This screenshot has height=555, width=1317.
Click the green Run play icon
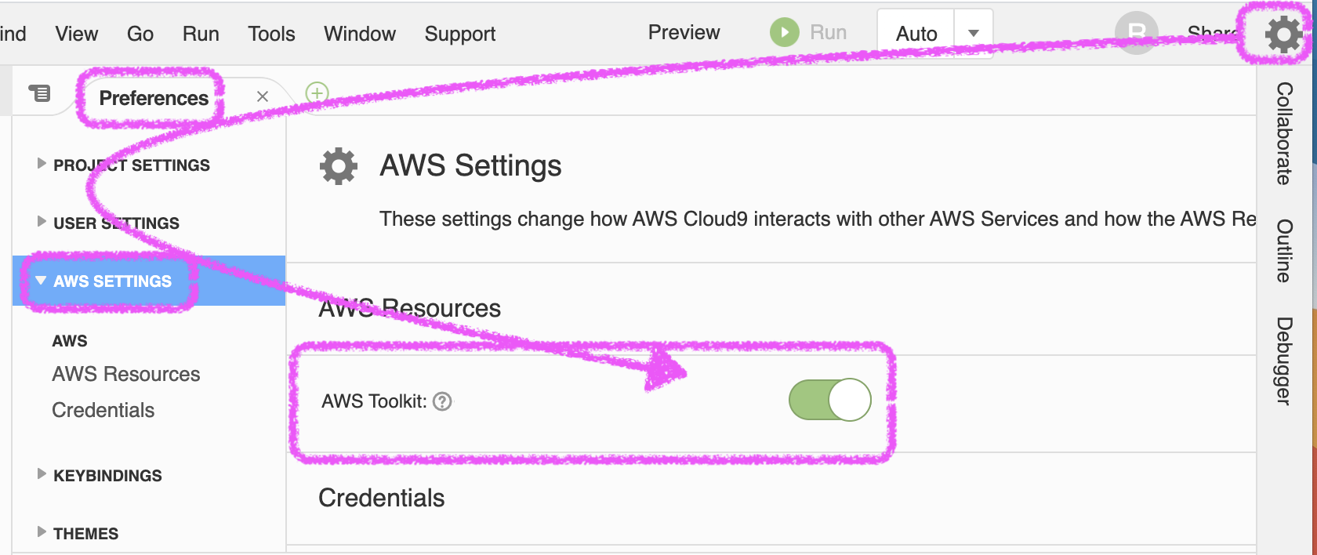click(784, 33)
